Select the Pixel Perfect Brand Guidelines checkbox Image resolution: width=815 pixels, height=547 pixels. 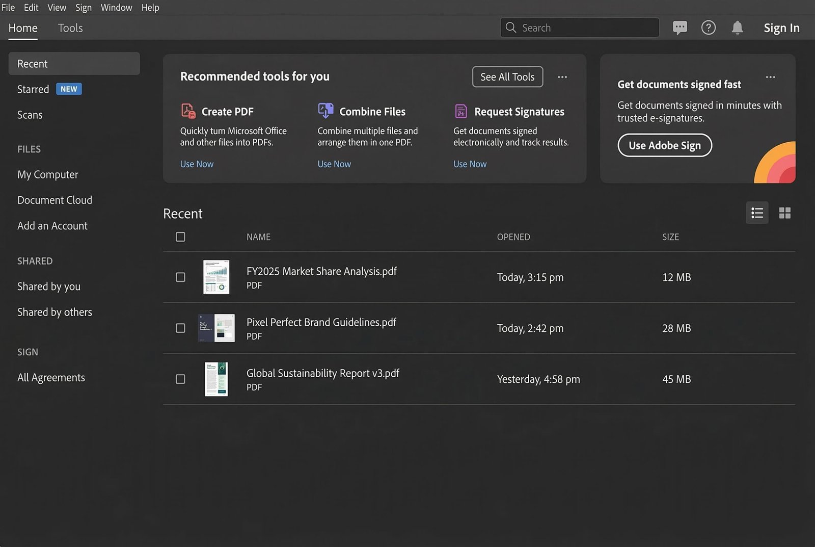click(180, 328)
